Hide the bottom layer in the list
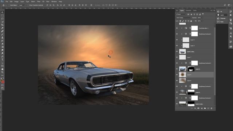The width and height of the screenshot is (233, 131). tap(177, 104)
